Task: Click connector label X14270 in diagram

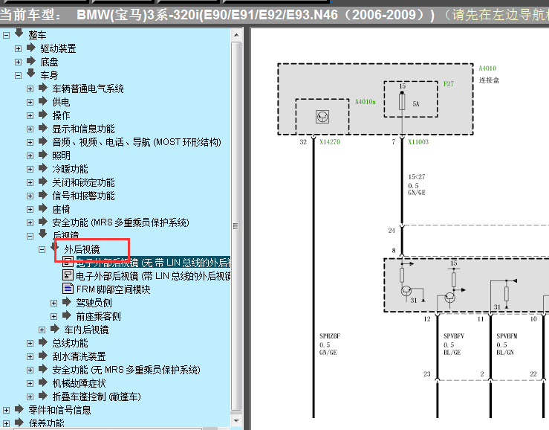Action: pyautogui.click(x=330, y=141)
